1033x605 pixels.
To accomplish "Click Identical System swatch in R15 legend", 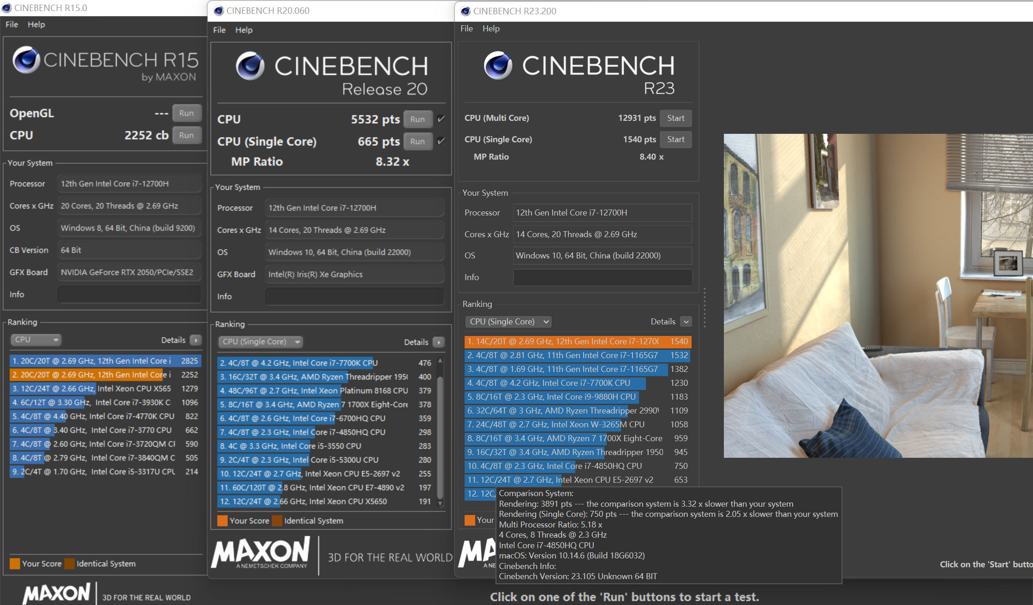I will pos(70,563).
